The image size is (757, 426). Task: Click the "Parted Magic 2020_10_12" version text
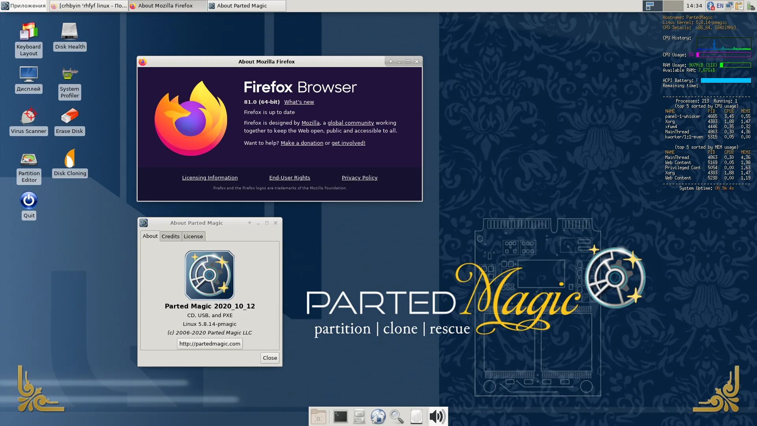pos(210,306)
